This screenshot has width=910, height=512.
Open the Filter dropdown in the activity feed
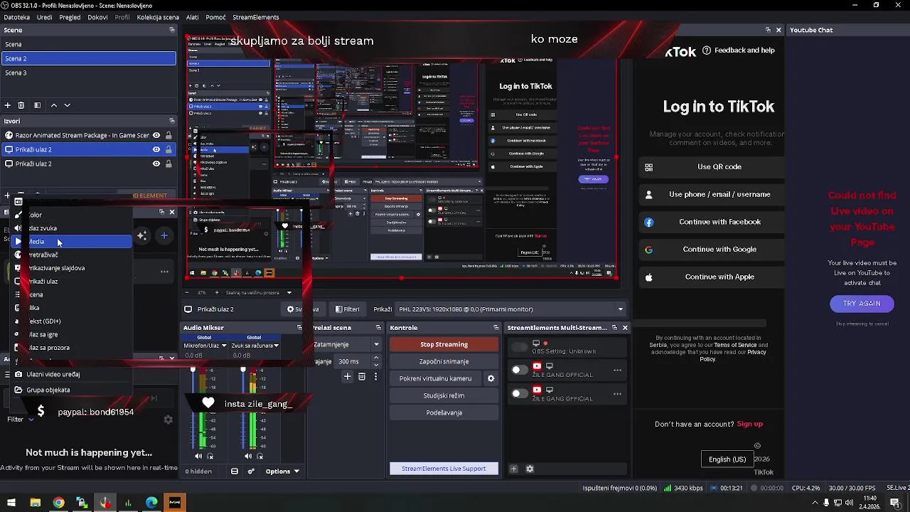[x=20, y=420]
